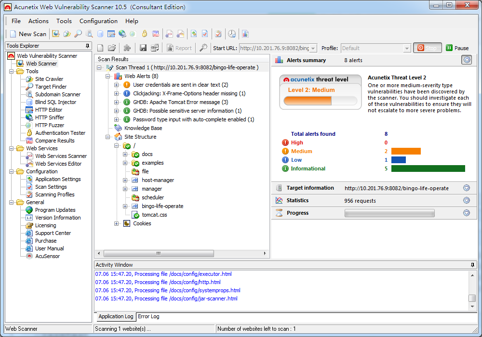Open the Help menu

[x=132, y=21]
